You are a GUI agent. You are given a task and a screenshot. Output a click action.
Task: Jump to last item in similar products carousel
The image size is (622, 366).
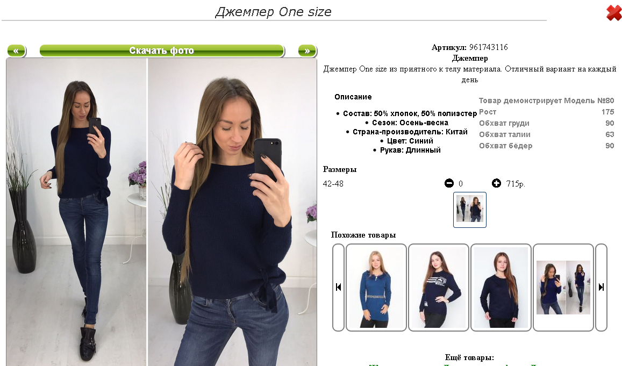602,288
